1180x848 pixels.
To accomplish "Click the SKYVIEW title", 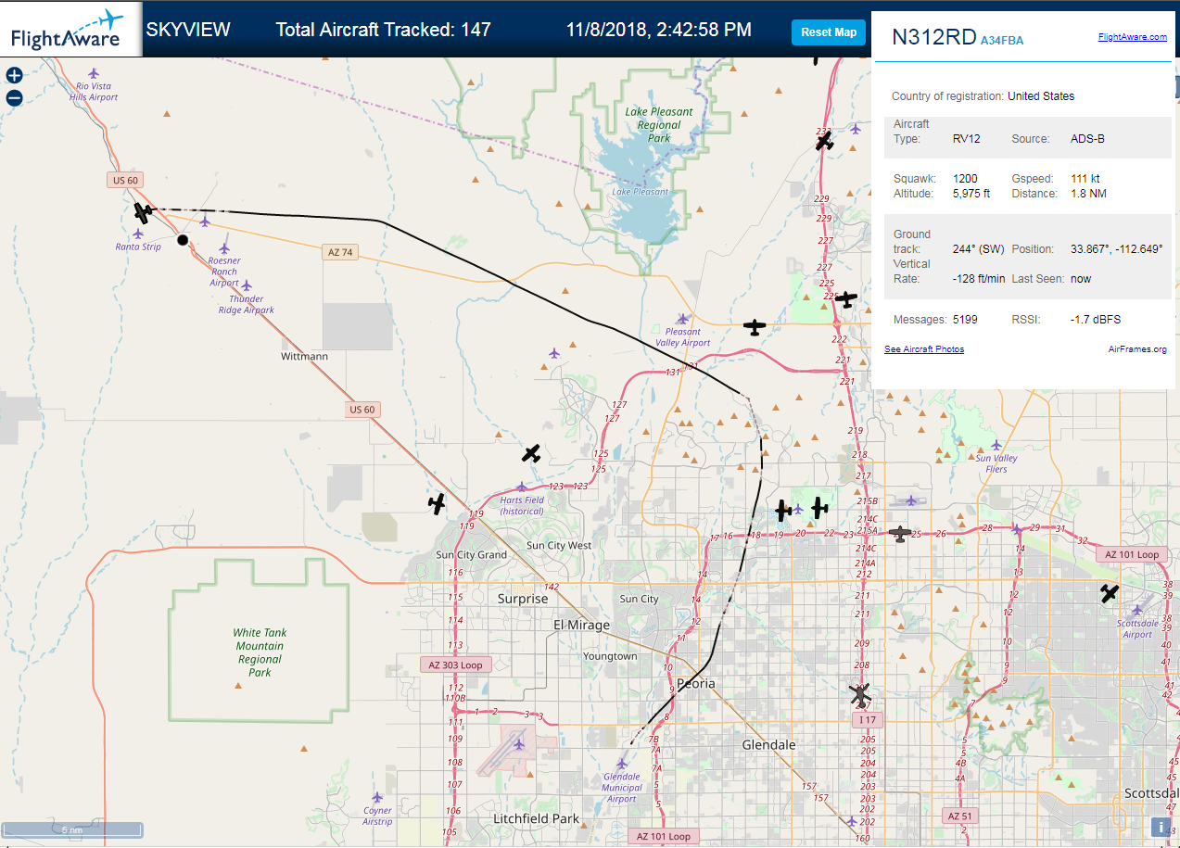I will coord(188,30).
